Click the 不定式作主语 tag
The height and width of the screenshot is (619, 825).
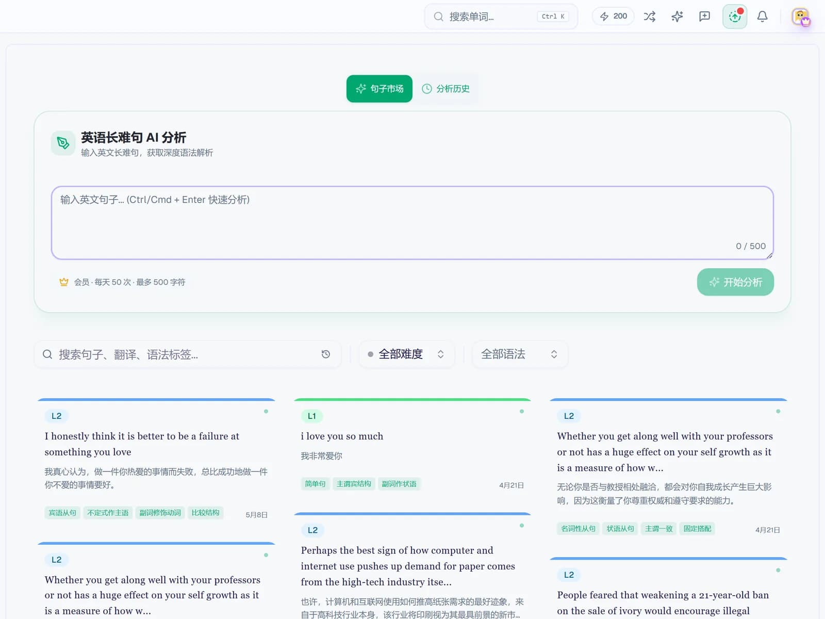point(108,513)
